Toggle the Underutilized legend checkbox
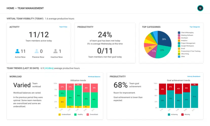This screenshot has height=126, width=210. pos(60,115)
